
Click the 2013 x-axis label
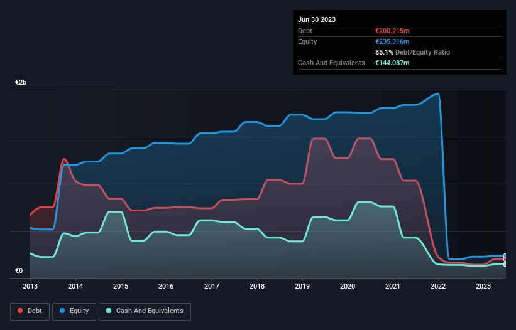coord(30,286)
